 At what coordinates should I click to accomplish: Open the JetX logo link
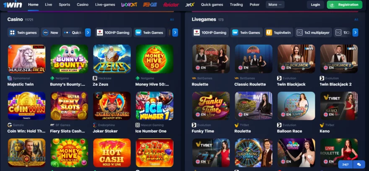[190, 5]
